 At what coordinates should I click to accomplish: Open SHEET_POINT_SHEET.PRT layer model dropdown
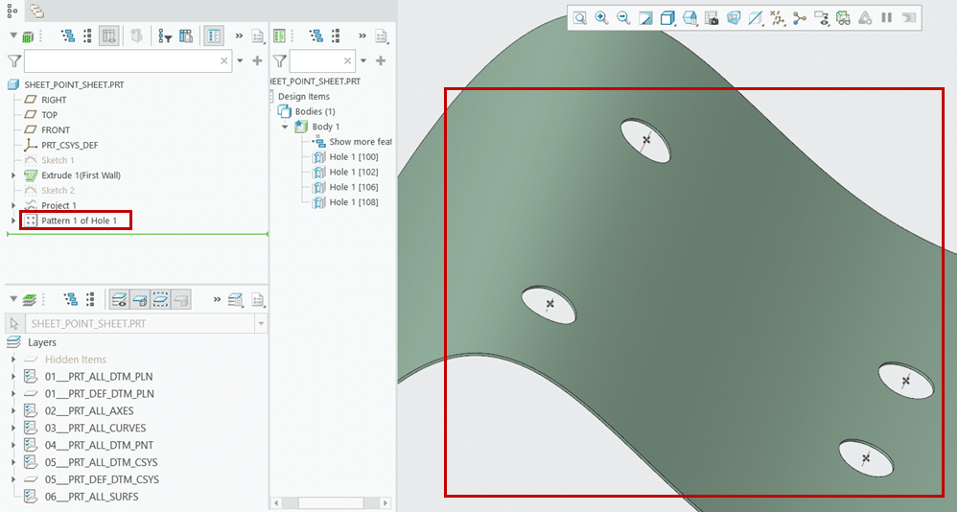pyautogui.click(x=261, y=323)
